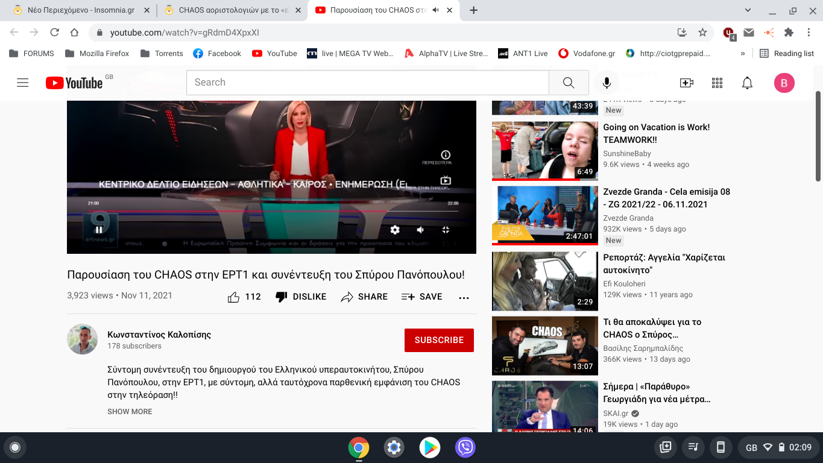Bookmark this page with star icon
This screenshot has height=463, width=823.
click(x=702, y=33)
